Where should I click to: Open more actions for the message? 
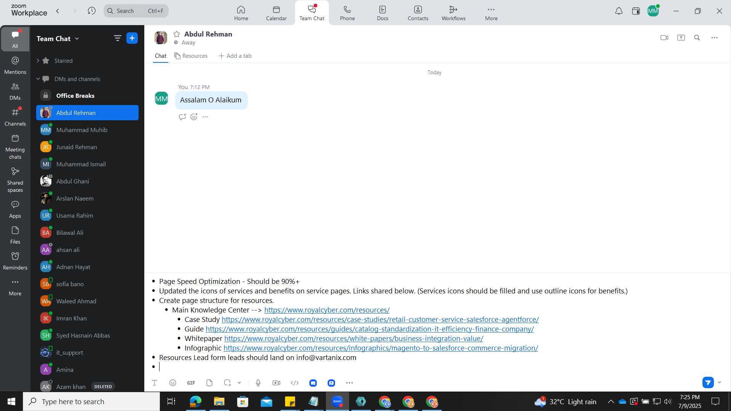[x=205, y=117]
